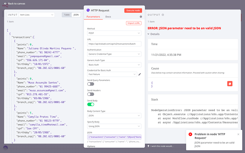This screenshot has height=153, width=245.
Task: Switch input view to JSON
Action: point(76,15)
